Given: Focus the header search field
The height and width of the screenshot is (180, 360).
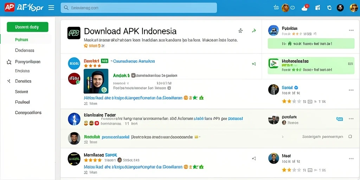Looking at the screenshot, I should coord(139,8).
